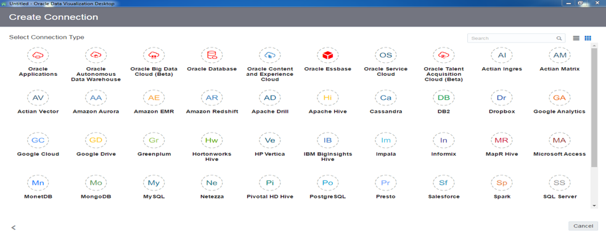Select the Apache Hive Hi icon
Viewport: 606px width, 236px height.
[x=328, y=98]
